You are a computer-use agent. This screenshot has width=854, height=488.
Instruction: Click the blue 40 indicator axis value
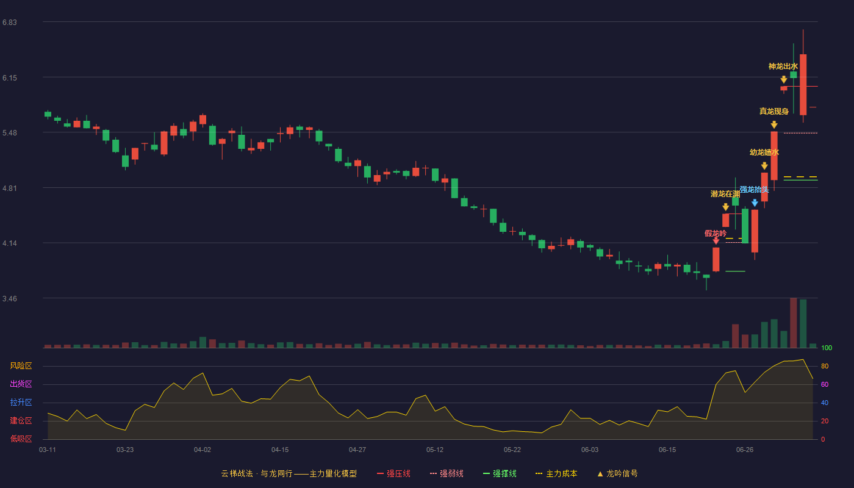[825, 403]
